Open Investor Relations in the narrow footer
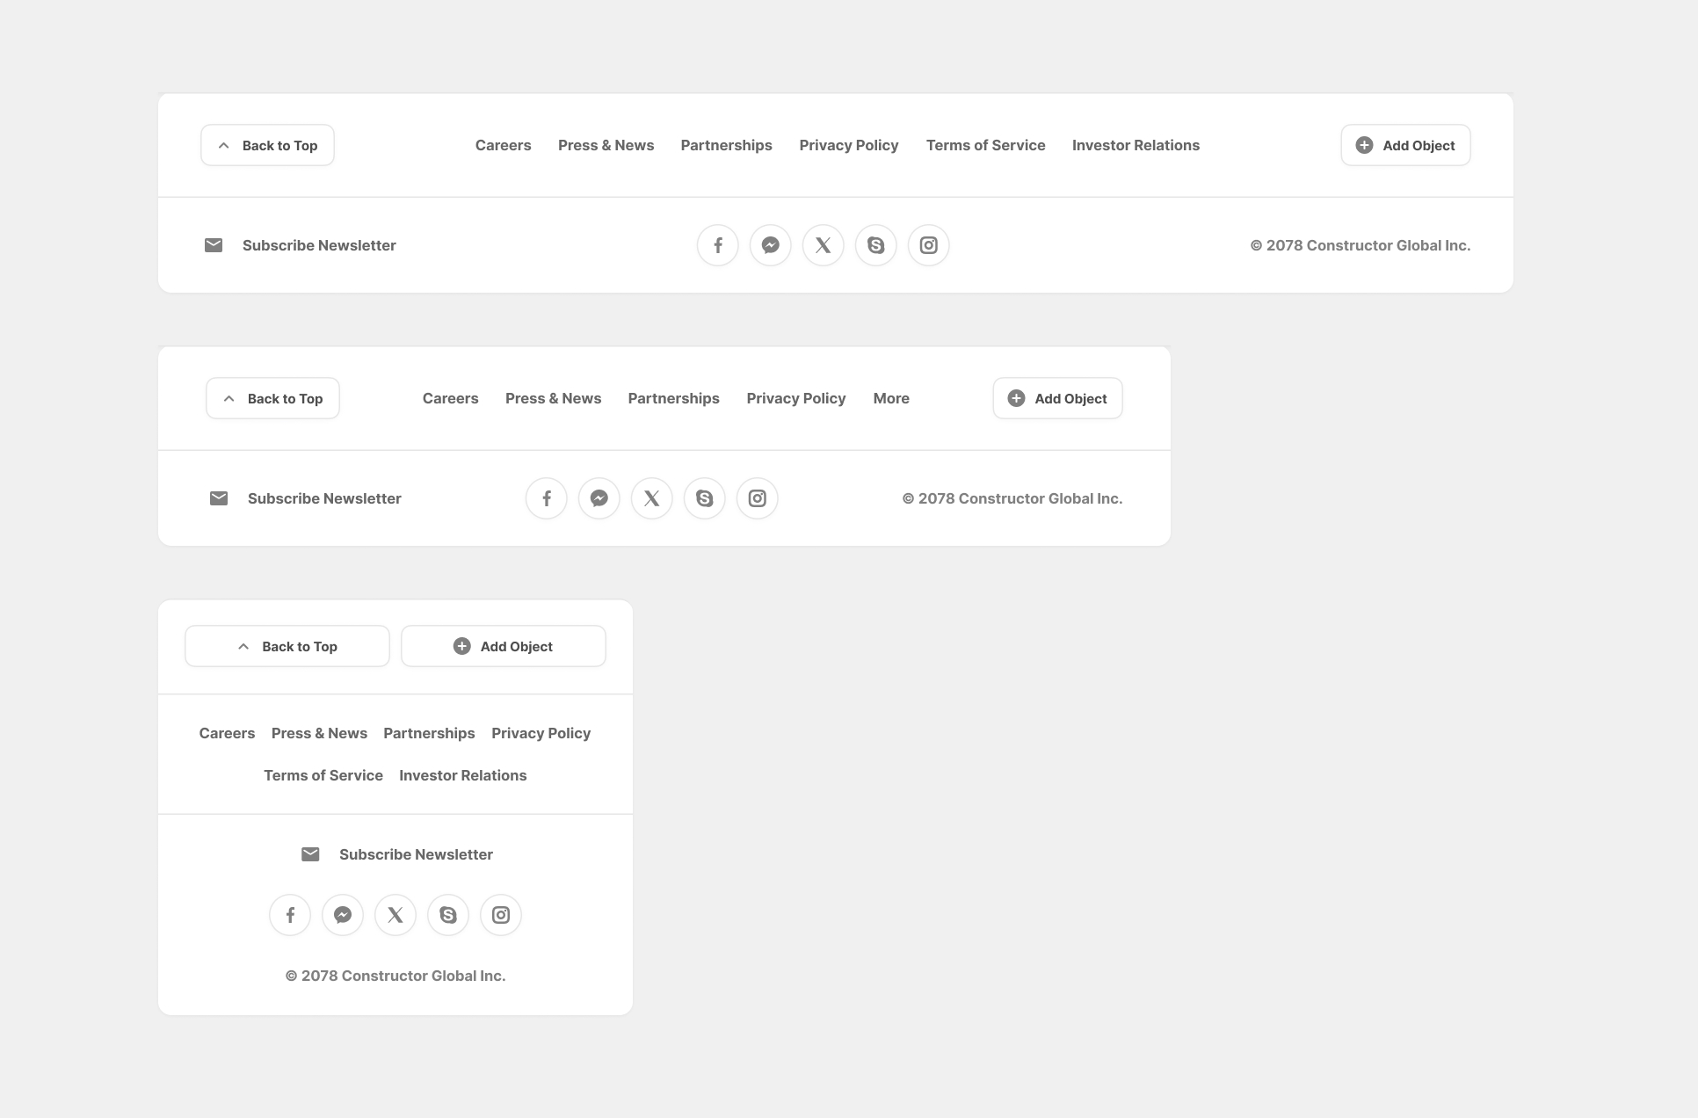1698x1118 pixels. [x=463, y=775]
